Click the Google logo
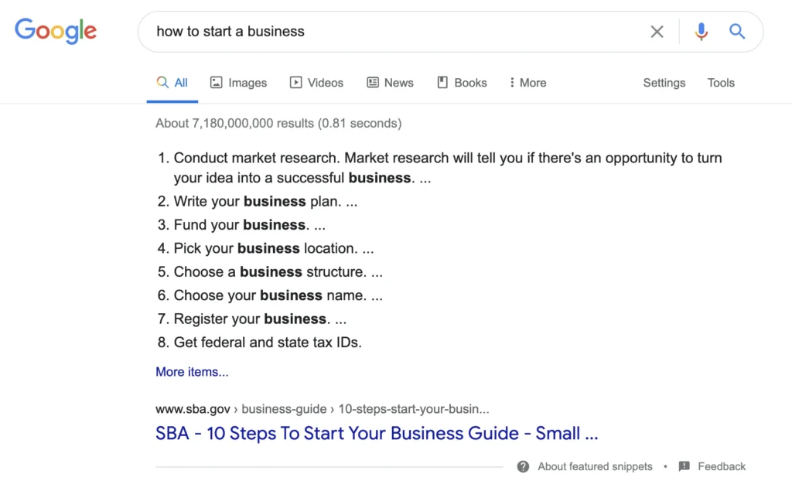The height and width of the screenshot is (491, 792). pyautogui.click(x=56, y=31)
